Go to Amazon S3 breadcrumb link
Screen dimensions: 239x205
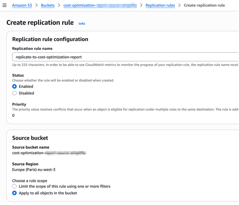(x=22, y=5)
